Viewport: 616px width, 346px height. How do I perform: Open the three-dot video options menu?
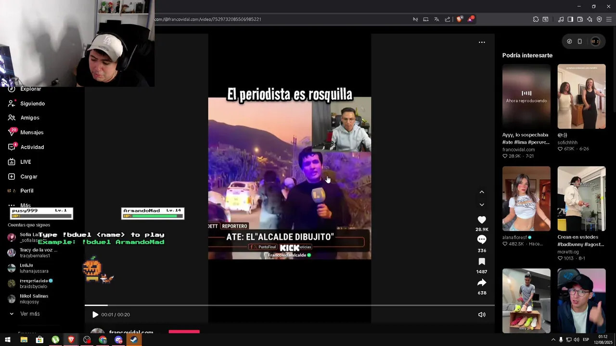(482, 42)
